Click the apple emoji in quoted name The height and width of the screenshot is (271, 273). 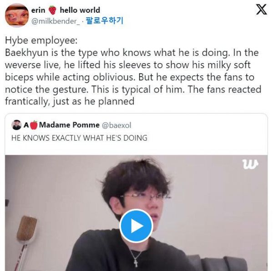(34, 125)
